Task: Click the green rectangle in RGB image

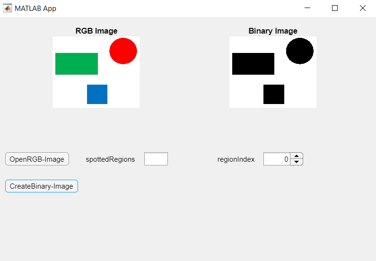Action: 77,64
